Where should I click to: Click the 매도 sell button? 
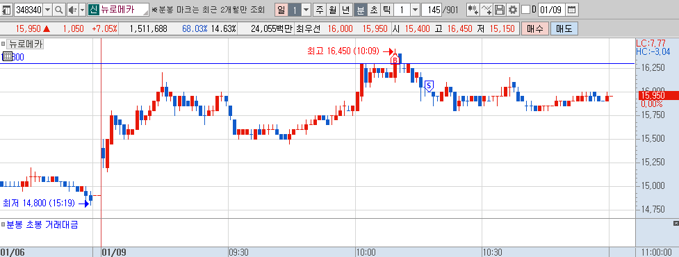(x=564, y=29)
